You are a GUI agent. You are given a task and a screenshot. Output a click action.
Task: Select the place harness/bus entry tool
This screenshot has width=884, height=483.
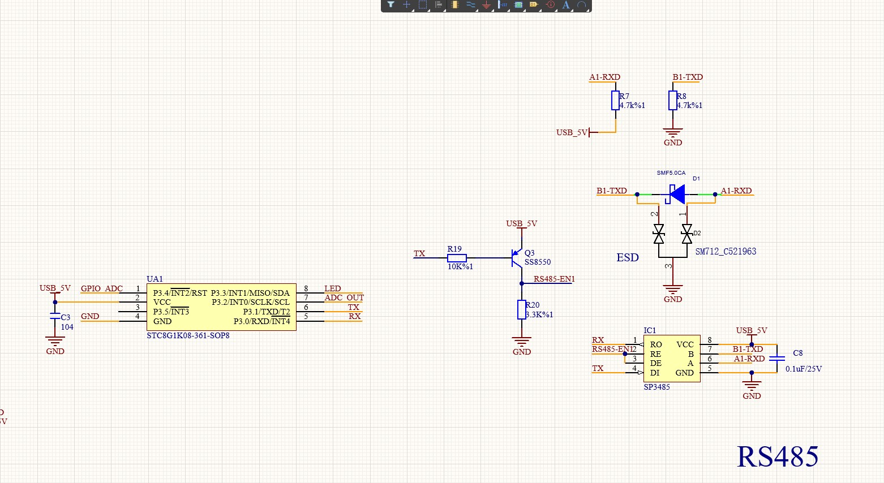[502, 5]
